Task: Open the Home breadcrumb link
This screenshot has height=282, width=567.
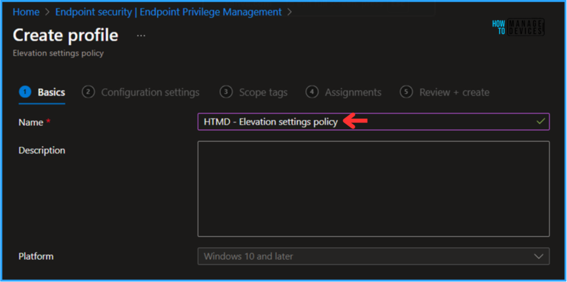Action: click(26, 12)
